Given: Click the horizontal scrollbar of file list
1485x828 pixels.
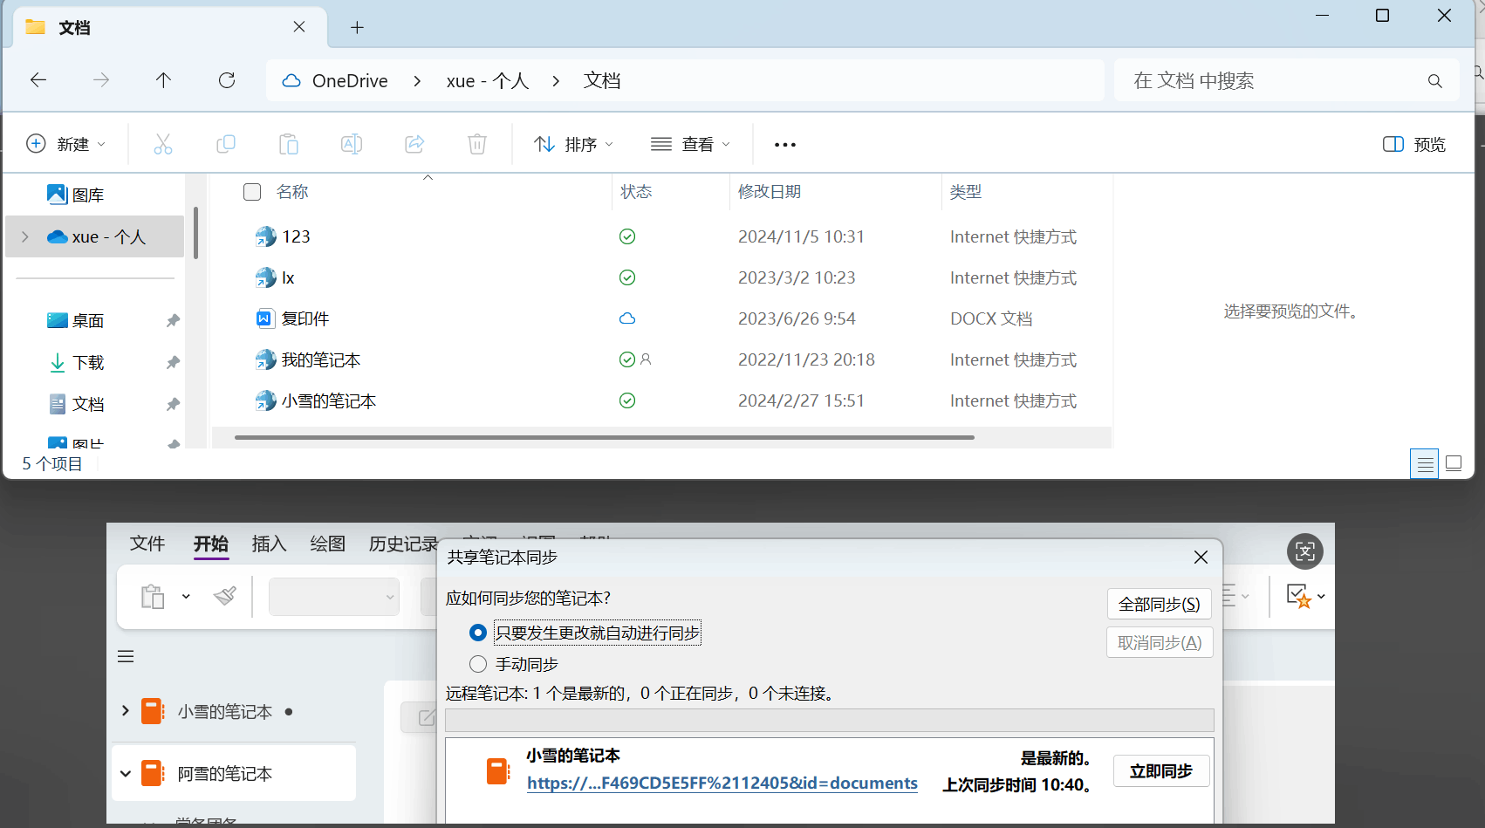Looking at the screenshot, I should click(604, 437).
